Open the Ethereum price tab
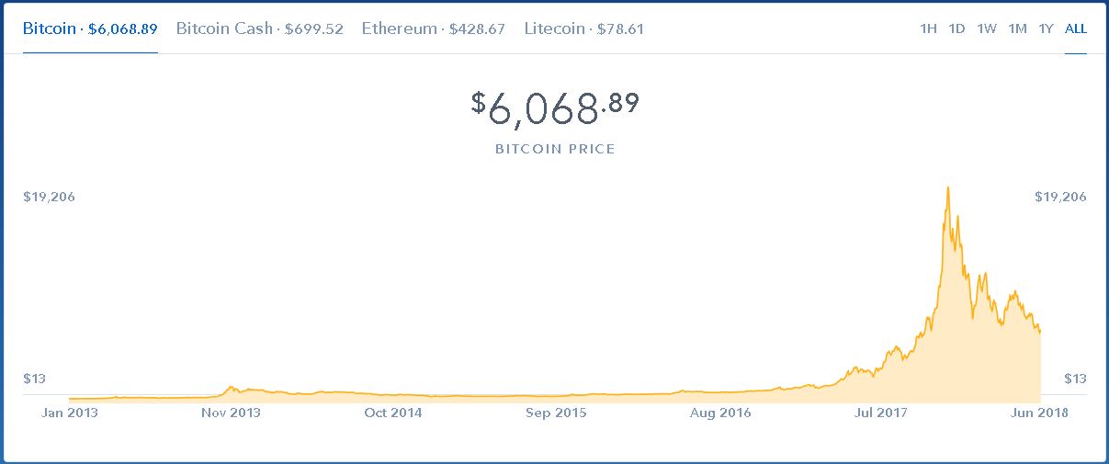The image size is (1109, 464). click(433, 28)
